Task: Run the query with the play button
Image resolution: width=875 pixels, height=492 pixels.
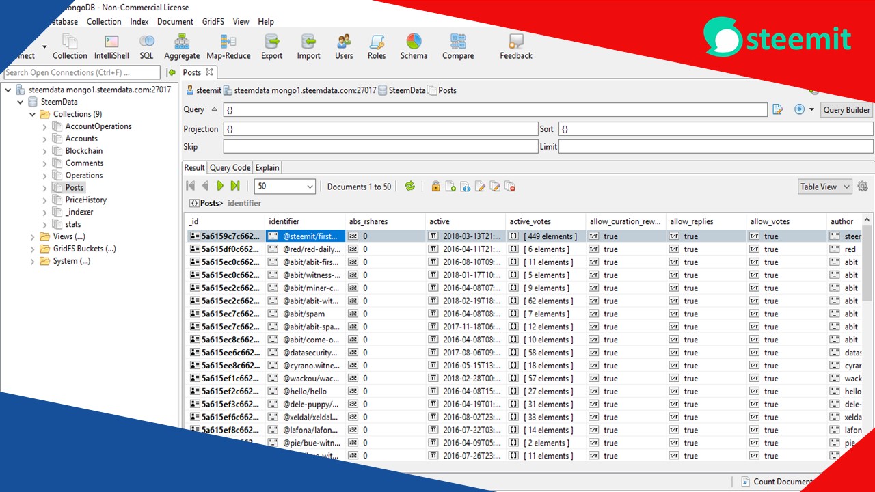Action: (799, 109)
